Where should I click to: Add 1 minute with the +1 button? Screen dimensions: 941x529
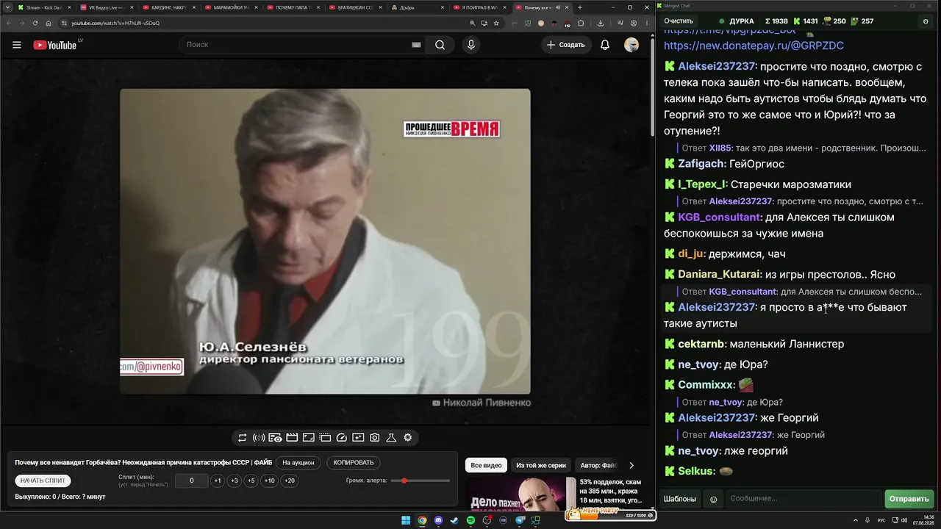tap(218, 481)
